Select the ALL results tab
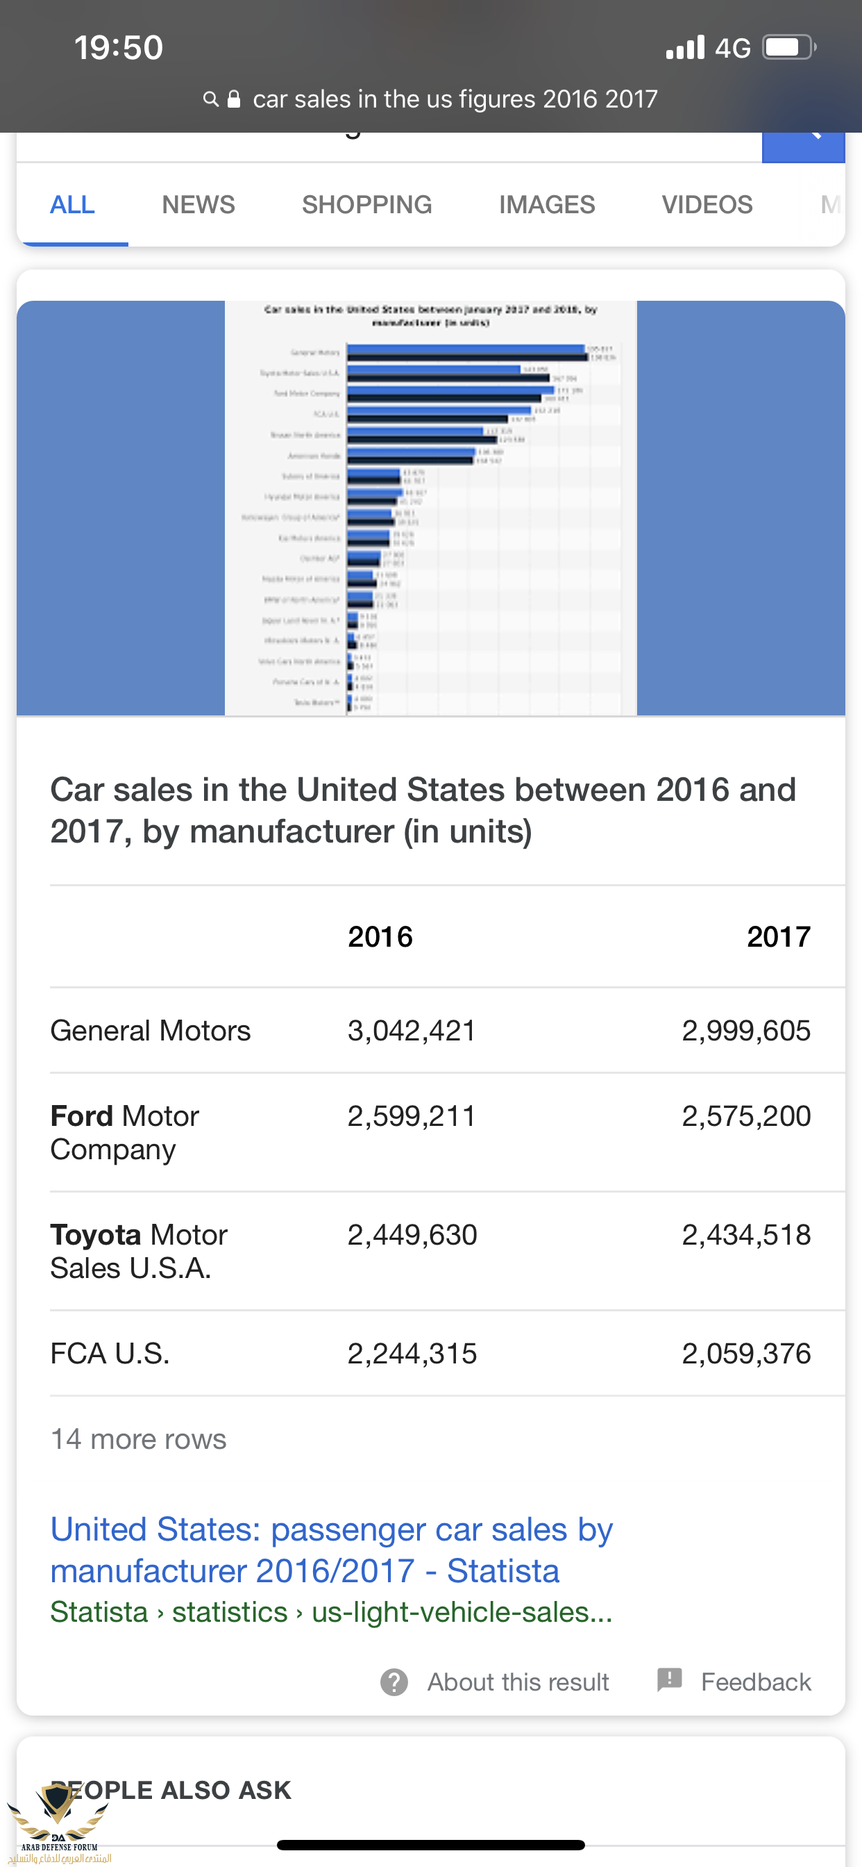The width and height of the screenshot is (862, 1867). click(x=72, y=204)
